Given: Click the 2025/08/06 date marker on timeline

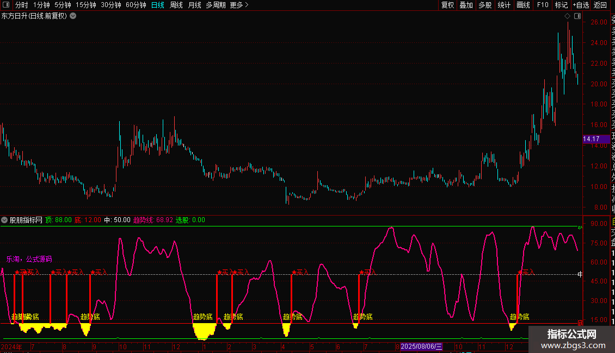Looking at the screenshot, I should coord(422,346).
